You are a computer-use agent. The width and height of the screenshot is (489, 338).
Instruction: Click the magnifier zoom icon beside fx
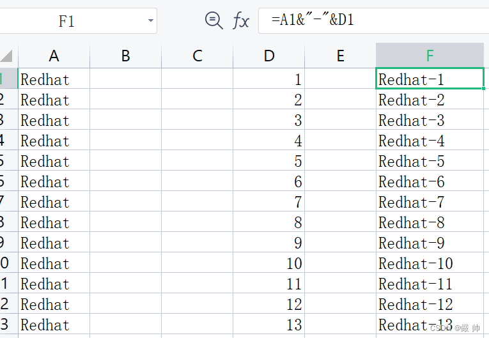tap(213, 20)
